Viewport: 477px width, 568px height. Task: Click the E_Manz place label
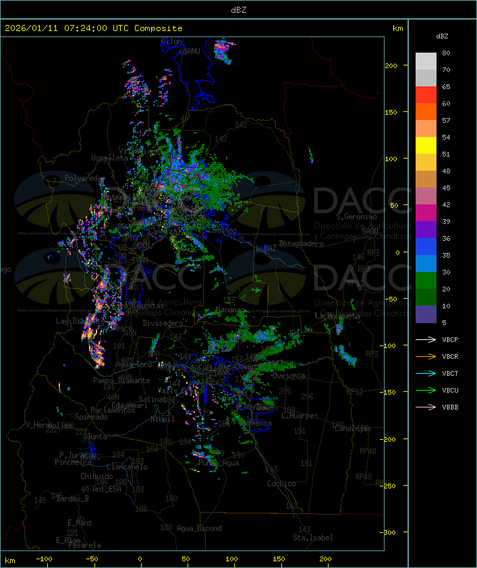tap(80, 523)
